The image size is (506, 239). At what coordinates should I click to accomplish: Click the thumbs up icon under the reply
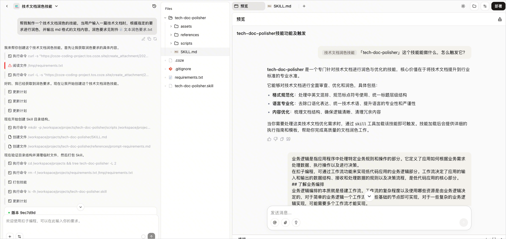(269, 139)
